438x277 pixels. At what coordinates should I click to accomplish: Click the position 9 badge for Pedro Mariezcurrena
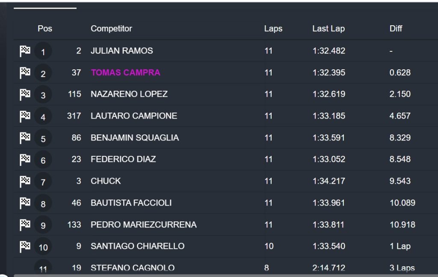coord(43,225)
